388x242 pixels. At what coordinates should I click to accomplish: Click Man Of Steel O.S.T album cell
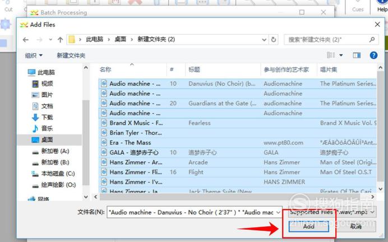[x=346, y=172]
